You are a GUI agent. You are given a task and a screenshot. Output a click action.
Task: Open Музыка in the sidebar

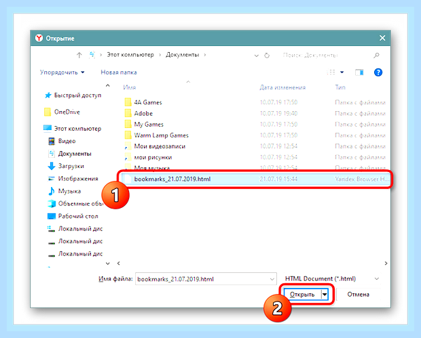coord(69,191)
